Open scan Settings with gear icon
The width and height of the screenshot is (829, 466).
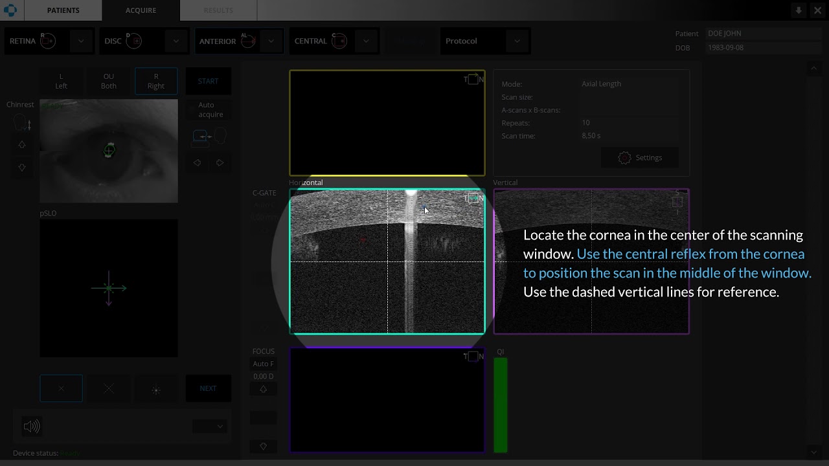click(x=640, y=157)
